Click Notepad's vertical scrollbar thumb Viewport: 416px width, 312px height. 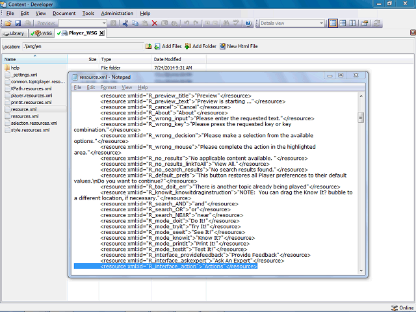tap(361, 117)
